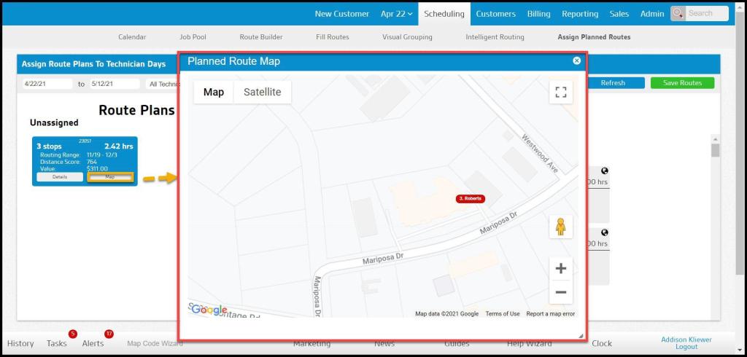Click the 3. Roberts map marker
Image resolution: width=747 pixels, height=357 pixels.
(471, 198)
